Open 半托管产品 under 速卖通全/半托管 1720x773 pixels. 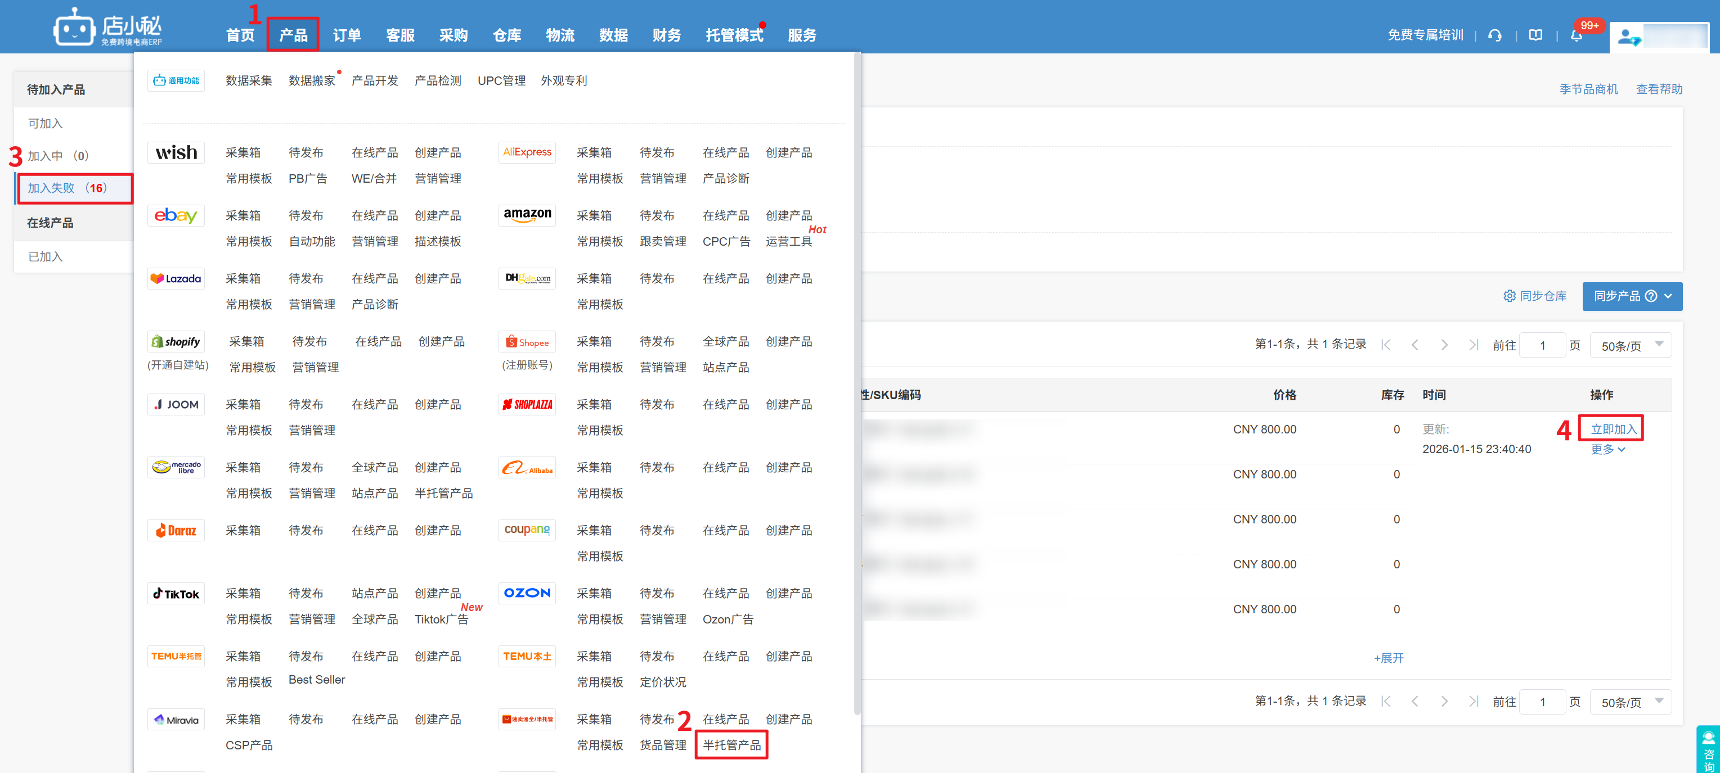click(x=731, y=745)
